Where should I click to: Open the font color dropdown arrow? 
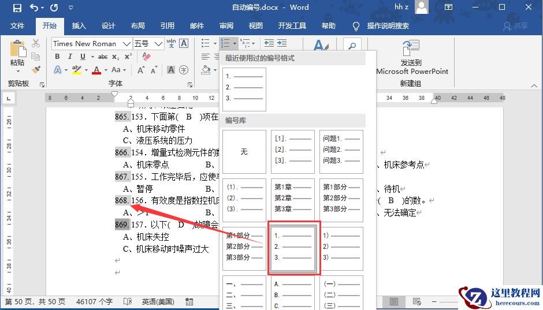106,70
